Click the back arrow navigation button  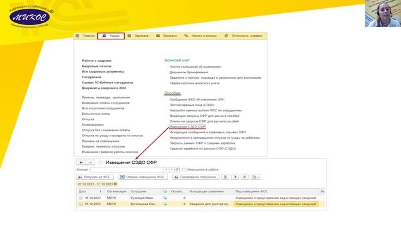[81, 162]
